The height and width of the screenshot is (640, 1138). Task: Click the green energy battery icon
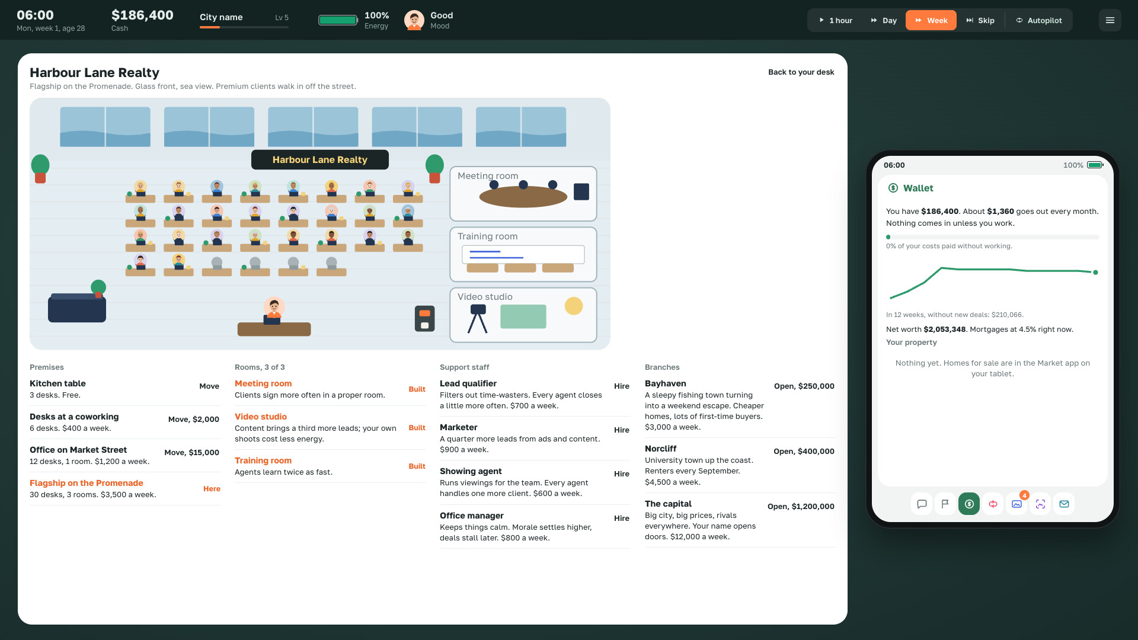338,20
